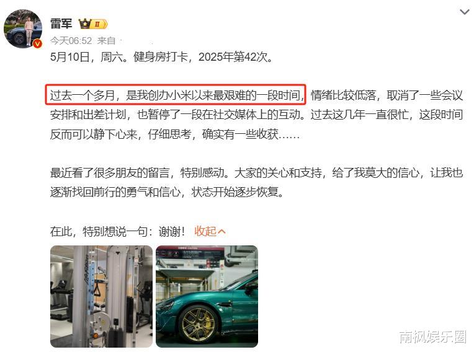Expand the post options chevron menu

click(x=464, y=12)
